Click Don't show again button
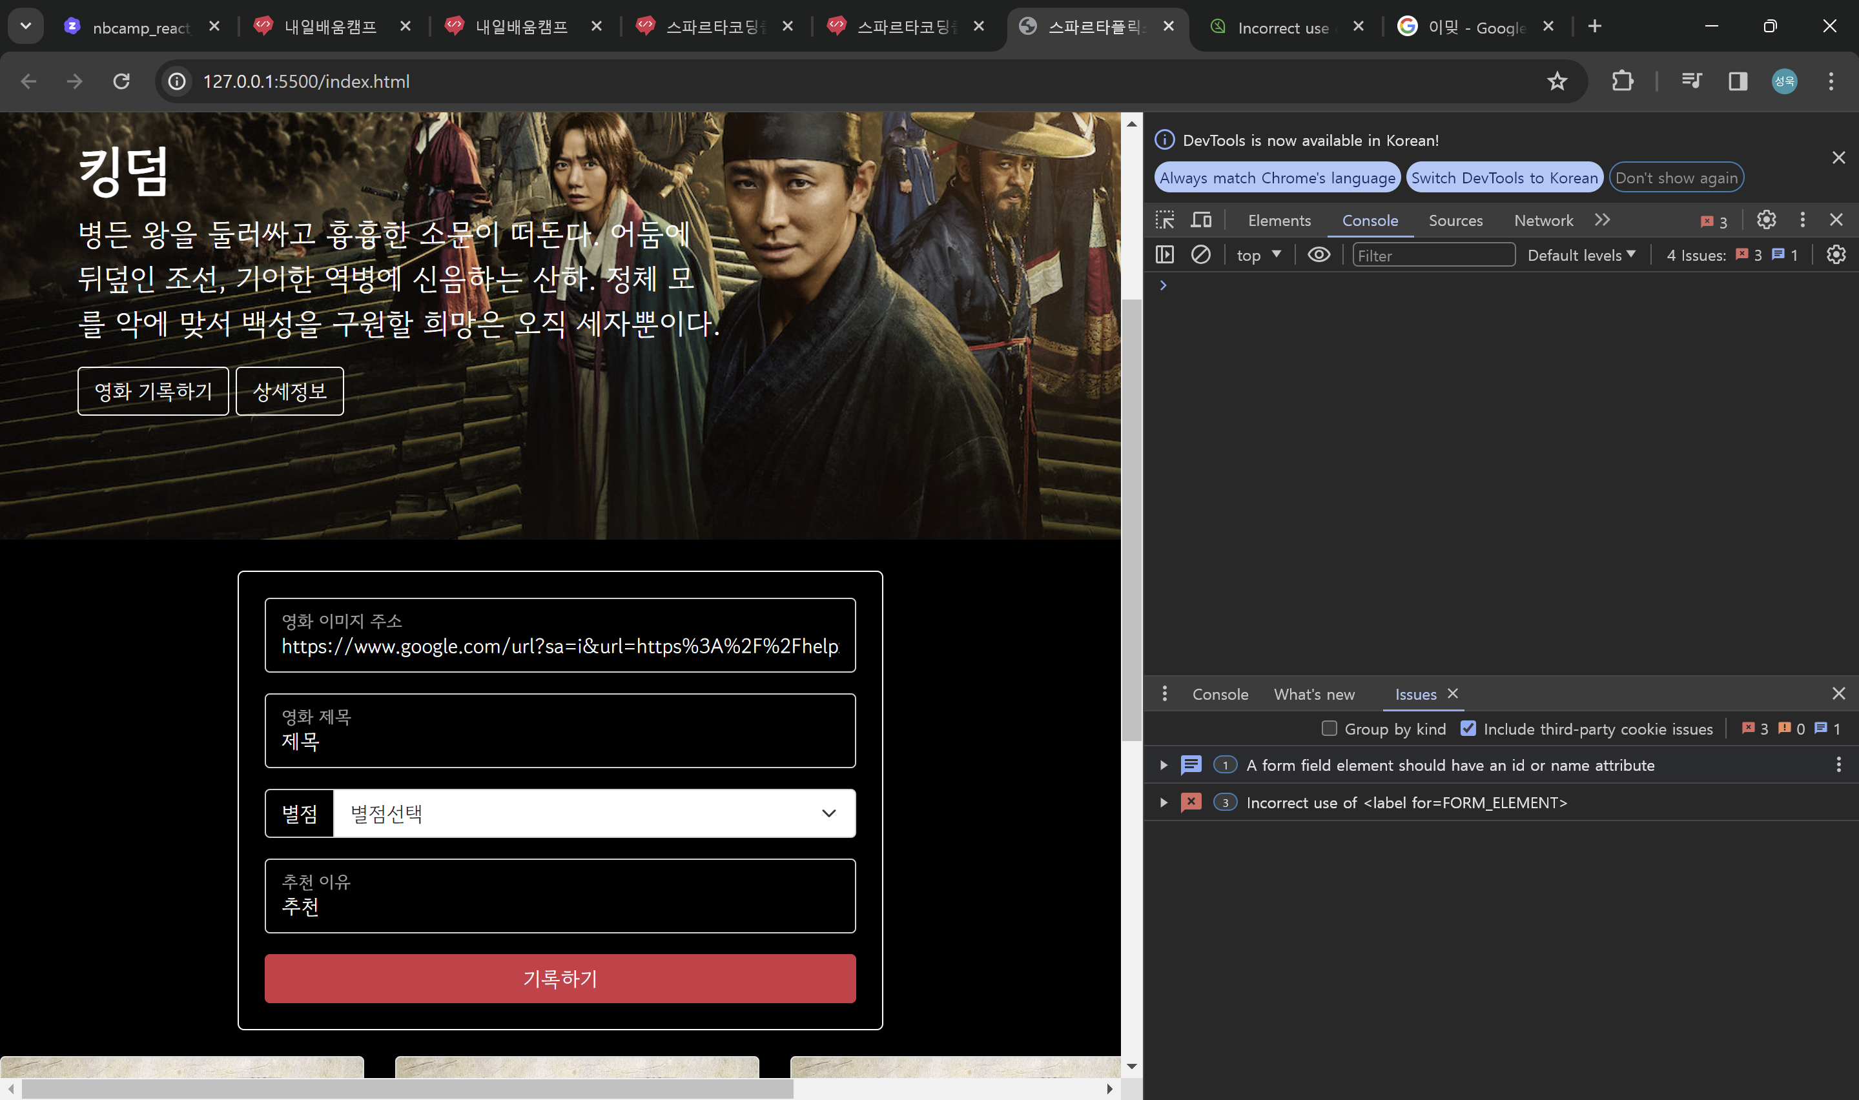The height and width of the screenshot is (1100, 1859). coord(1676,178)
